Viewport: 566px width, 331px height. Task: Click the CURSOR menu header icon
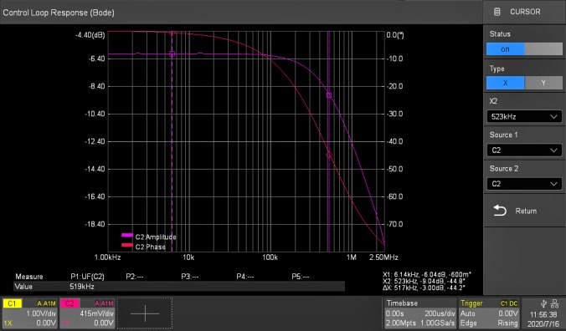[x=497, y=12]
